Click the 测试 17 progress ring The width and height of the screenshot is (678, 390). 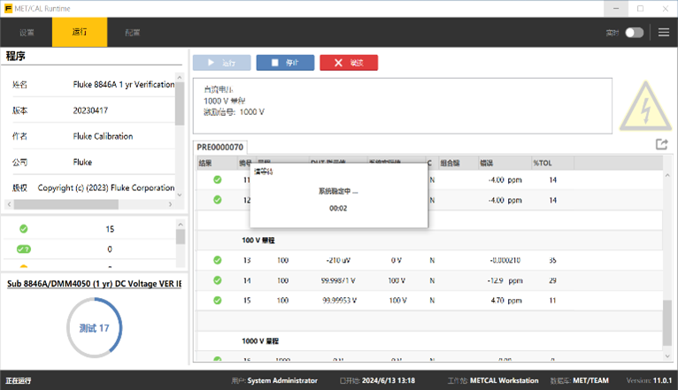pos(94,328)
